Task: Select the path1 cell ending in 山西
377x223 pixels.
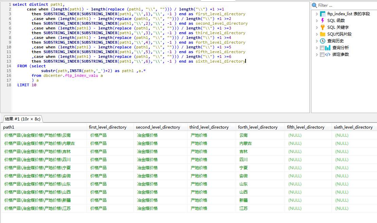Action: click(43, 192)
